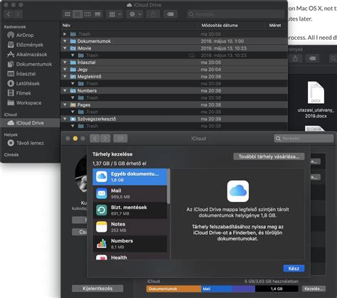
Task: Switch Finder to list view
Action: [x=77, y=14]
